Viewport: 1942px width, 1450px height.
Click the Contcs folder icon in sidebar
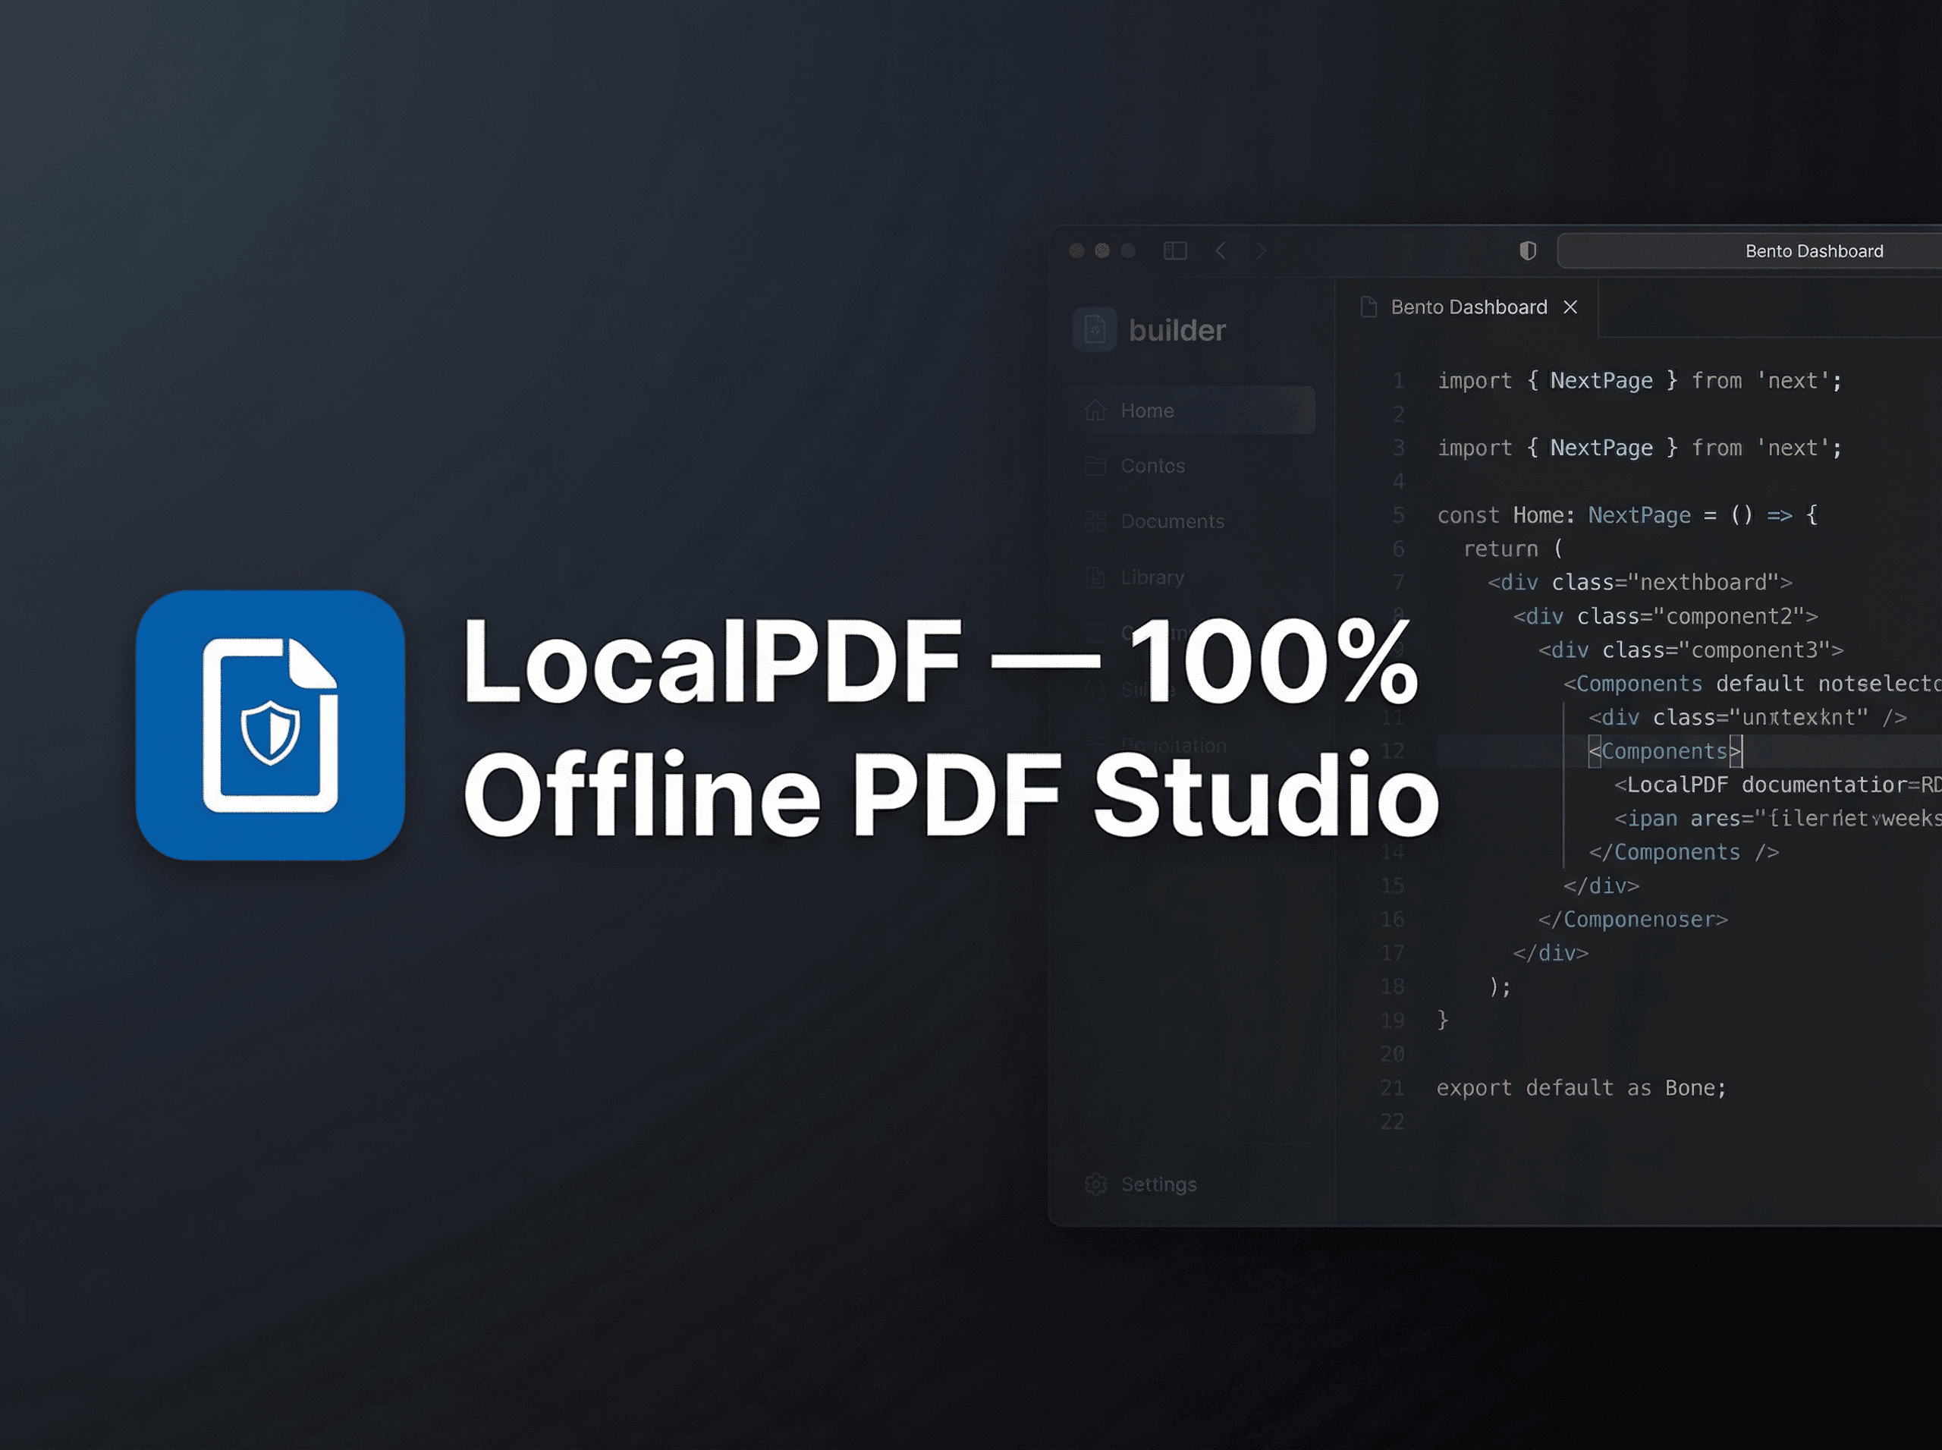[x=1095, y=466]
